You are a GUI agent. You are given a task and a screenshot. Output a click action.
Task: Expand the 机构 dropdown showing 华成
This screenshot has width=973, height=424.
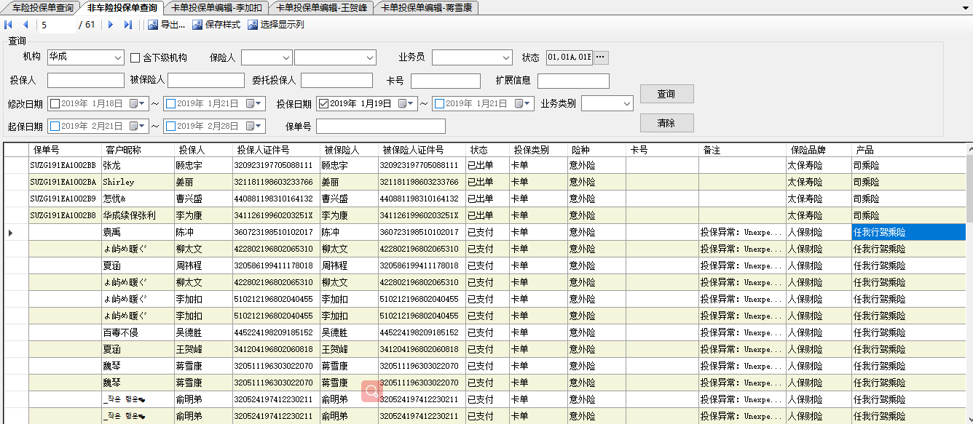pyautogui.click(x=118, y=57)
